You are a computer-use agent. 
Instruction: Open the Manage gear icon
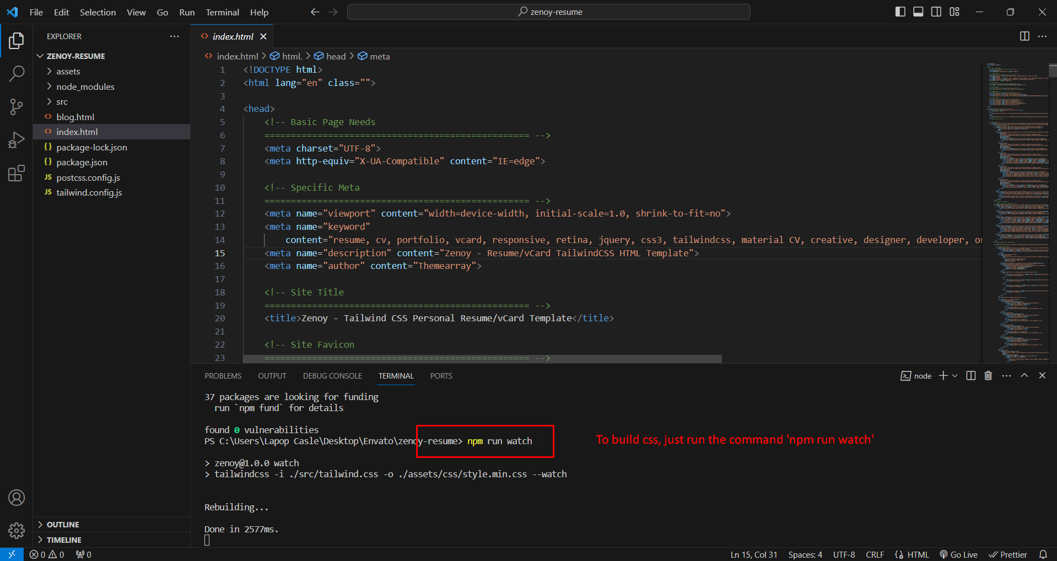point(17,531)
